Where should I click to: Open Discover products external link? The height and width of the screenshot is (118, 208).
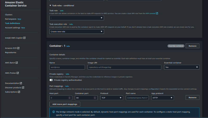(x=15, y=88)
